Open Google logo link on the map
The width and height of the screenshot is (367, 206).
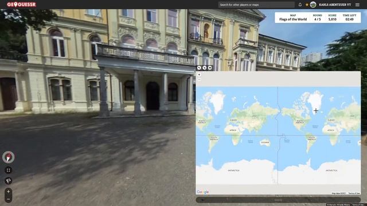[x=202, y=192]
